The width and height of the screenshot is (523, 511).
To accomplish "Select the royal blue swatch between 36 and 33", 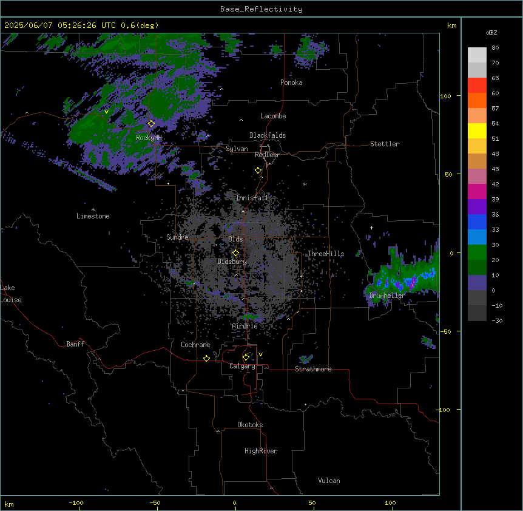I will [x=477, y=222].
